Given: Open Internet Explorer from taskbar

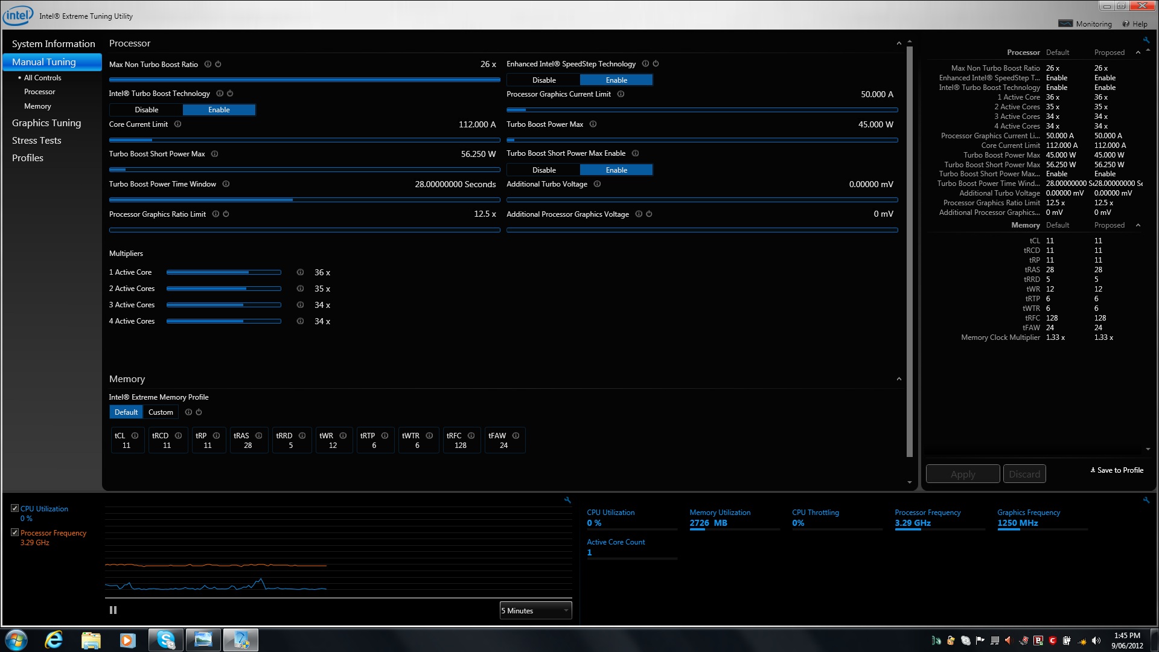Looking at the screenshot, I should tap(54, 640).
